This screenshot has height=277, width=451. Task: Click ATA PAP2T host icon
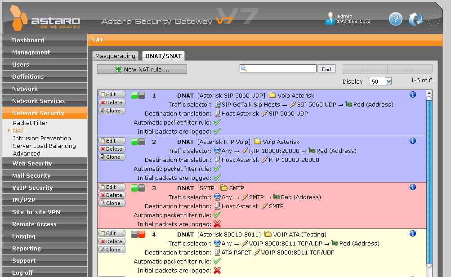[x=218, y=253]
